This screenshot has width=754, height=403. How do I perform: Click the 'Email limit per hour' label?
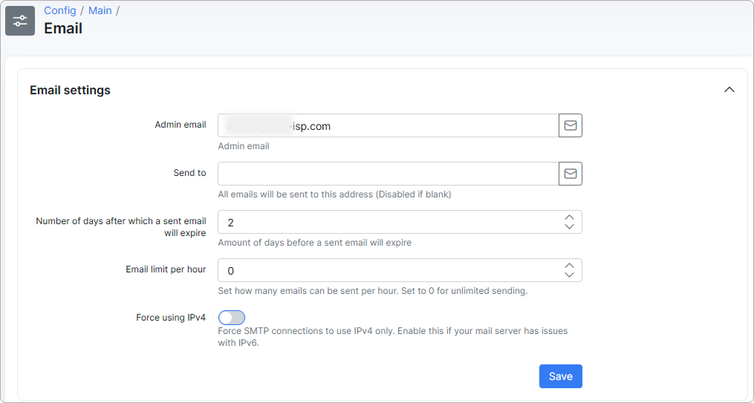[x=166, y=269]
